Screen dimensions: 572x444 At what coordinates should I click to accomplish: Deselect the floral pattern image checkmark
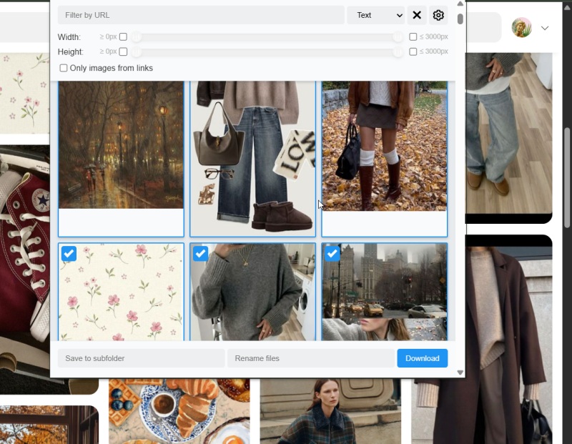(69, 254)
